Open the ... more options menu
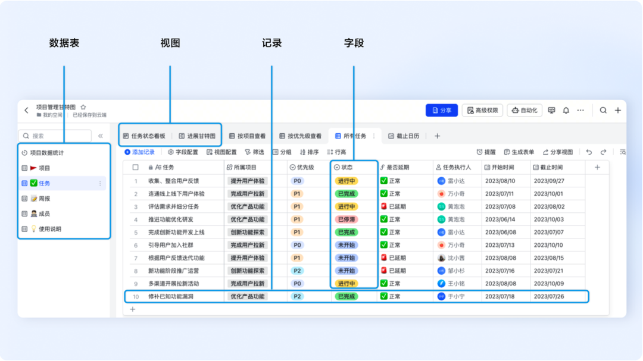The width and height of the screenshot is (643, 361). pos(580,110)
